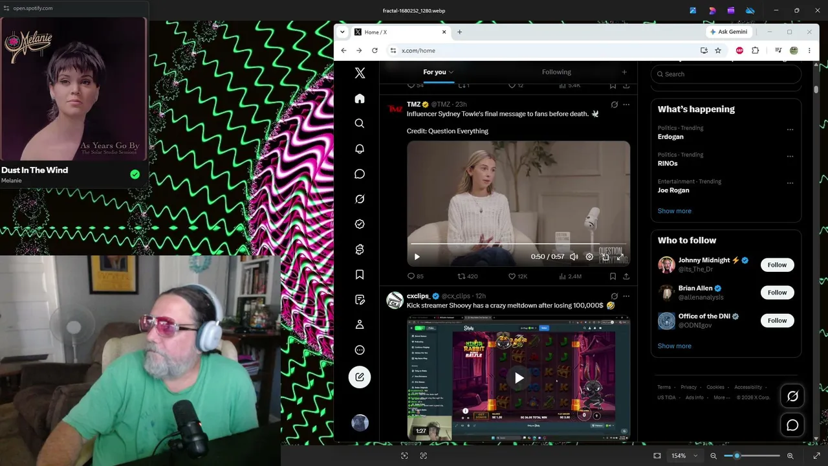Click the TMZ video progress bar
Image resolution: width=828 pixels, height=466 pixels.
click(x=518, y=244)
